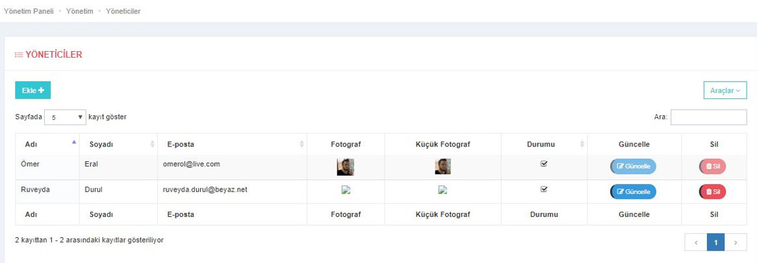Open Ömer's Küçük Fotograf thumbnail

443,166
